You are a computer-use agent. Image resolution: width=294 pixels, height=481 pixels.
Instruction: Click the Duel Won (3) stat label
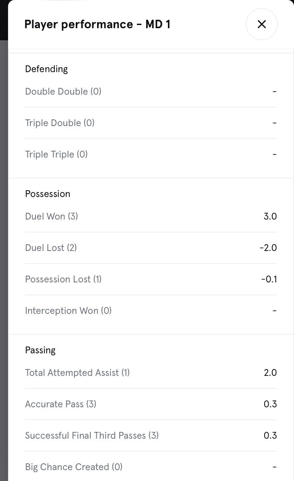click(x=52, y=216)
